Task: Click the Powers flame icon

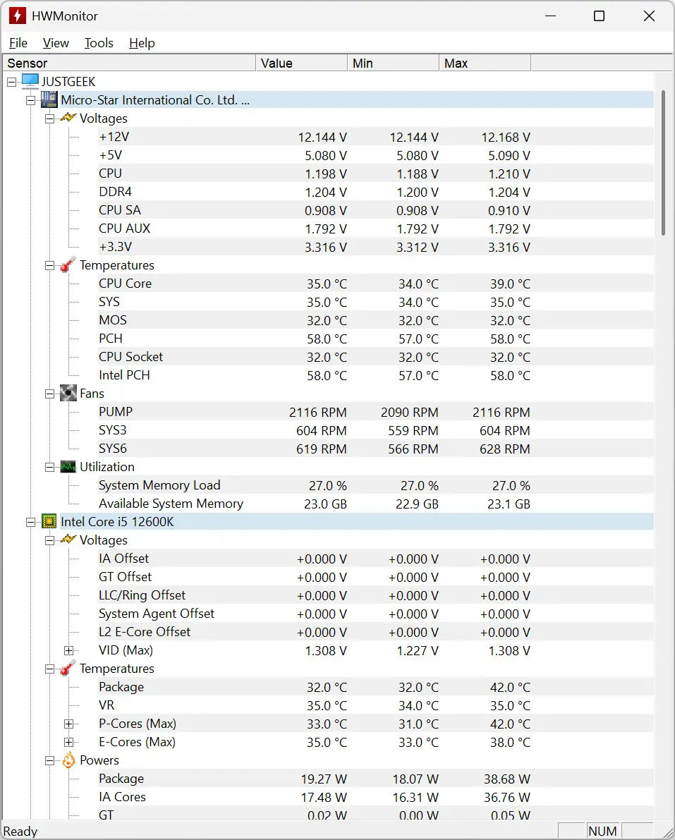Action: coord(68,760)
